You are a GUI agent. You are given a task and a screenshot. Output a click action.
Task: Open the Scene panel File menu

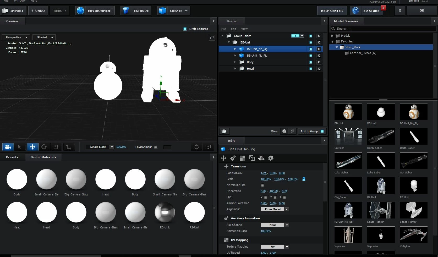click(223, 29)
